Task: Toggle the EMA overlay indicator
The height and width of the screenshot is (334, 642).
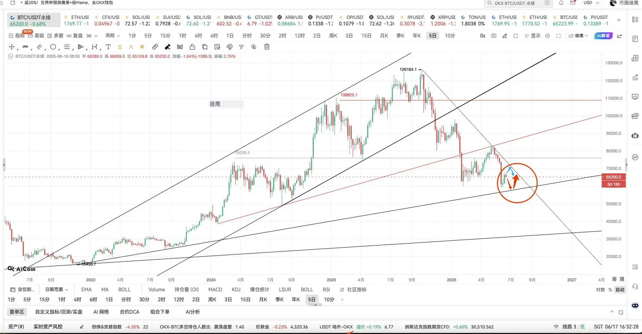Action: pyautogui.click(x=87, y=290)
